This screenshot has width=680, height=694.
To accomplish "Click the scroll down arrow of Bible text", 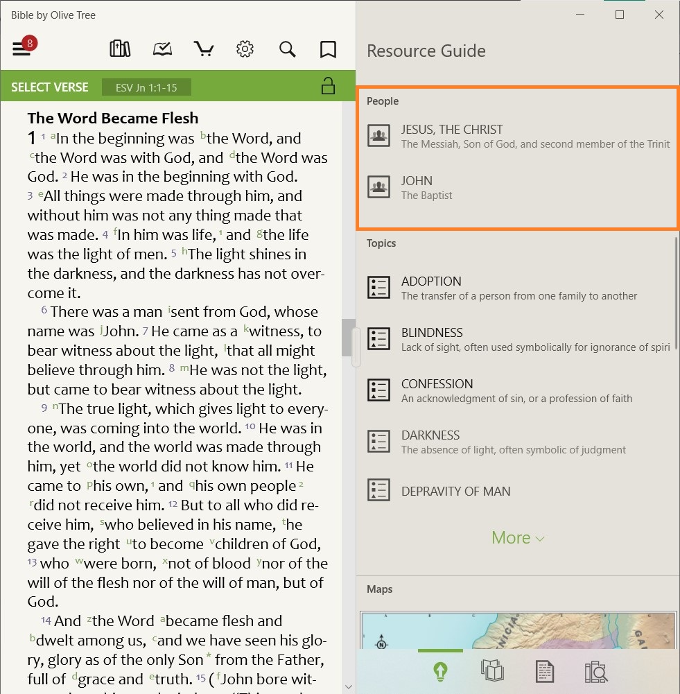I will 348,686.
